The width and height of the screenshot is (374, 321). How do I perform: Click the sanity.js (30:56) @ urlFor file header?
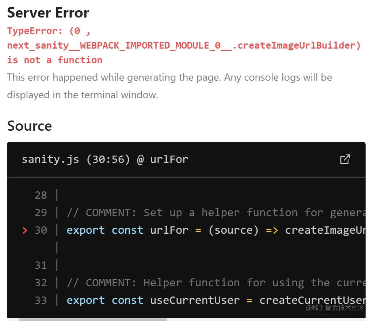(105, 159)
